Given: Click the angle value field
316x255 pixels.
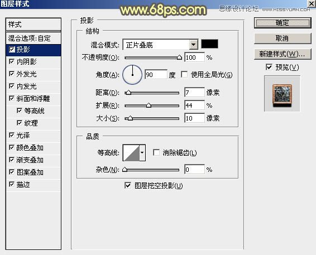Looking at the screenshot, I should (x=156, y=75).
